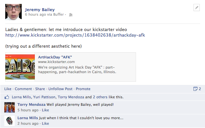205x128 pixels.
Task: Like Torry Mendoza's comment
Action: click(45, 110)
